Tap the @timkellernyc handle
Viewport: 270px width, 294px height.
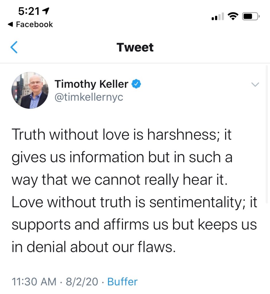(89, 97)
